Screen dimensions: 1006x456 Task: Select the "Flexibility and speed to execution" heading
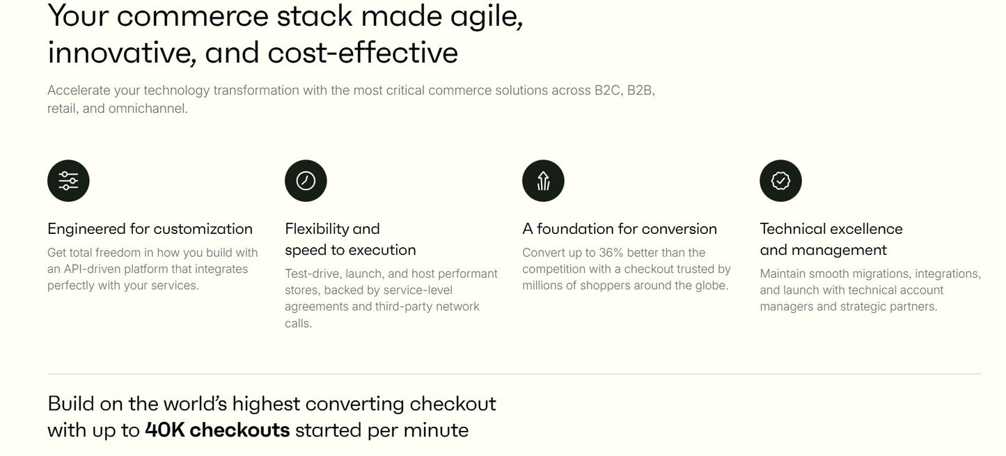(x=350, y=239)
